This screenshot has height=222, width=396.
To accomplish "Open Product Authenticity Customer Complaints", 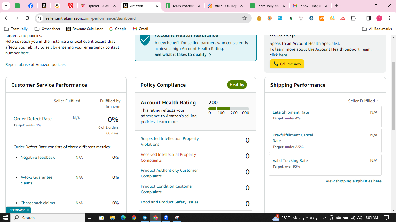I will 169,173.
